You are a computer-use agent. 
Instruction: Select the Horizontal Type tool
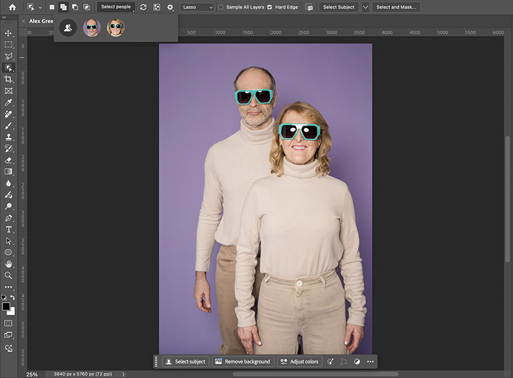coord(8,229)
